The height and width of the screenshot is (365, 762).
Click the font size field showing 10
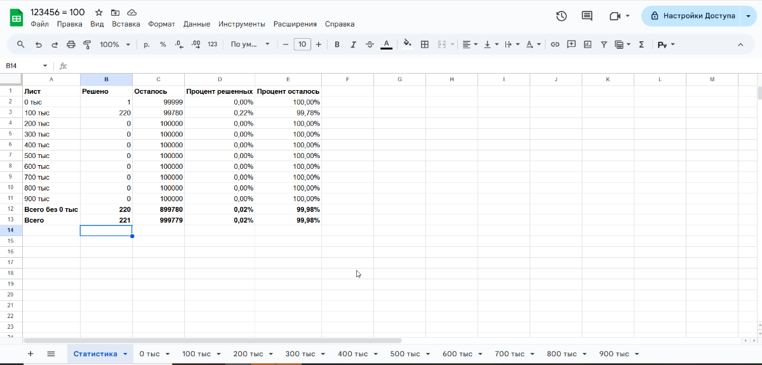click(302, 44)
